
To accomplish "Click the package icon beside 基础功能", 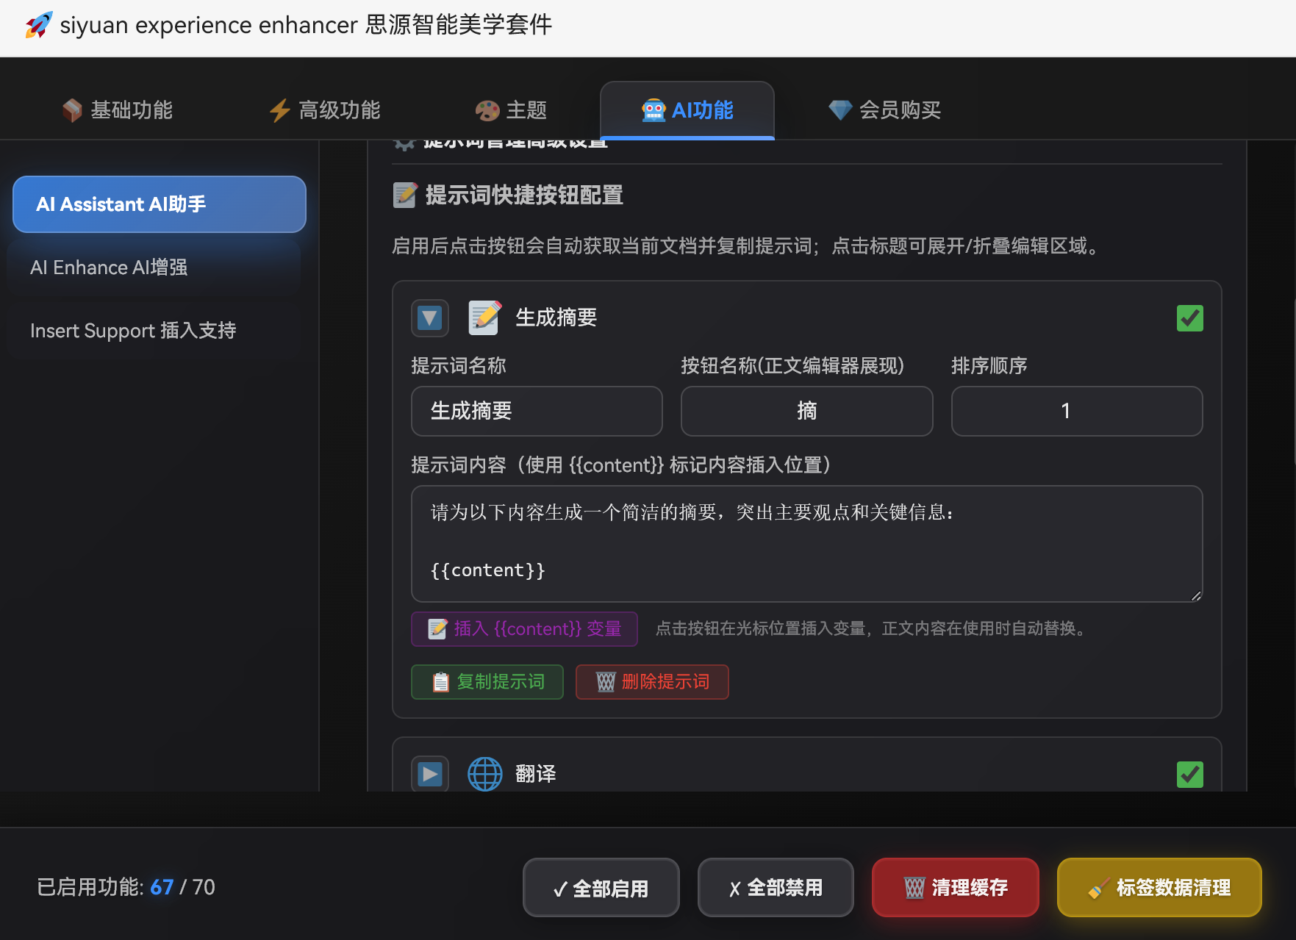I will coord(72,110).
